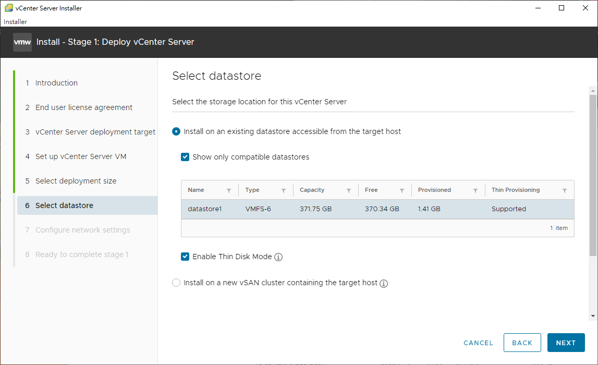
Task: Click the 371.75 GB capacity cell
Action: pyautogui.click(x=316, y=209)
